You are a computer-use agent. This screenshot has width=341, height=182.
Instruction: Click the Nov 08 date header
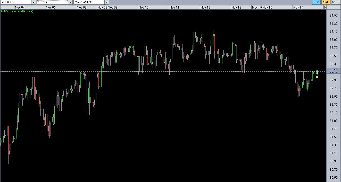click(102, 7)
